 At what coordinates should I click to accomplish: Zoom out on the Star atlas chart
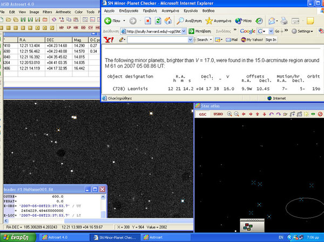[x=237, y=114]
